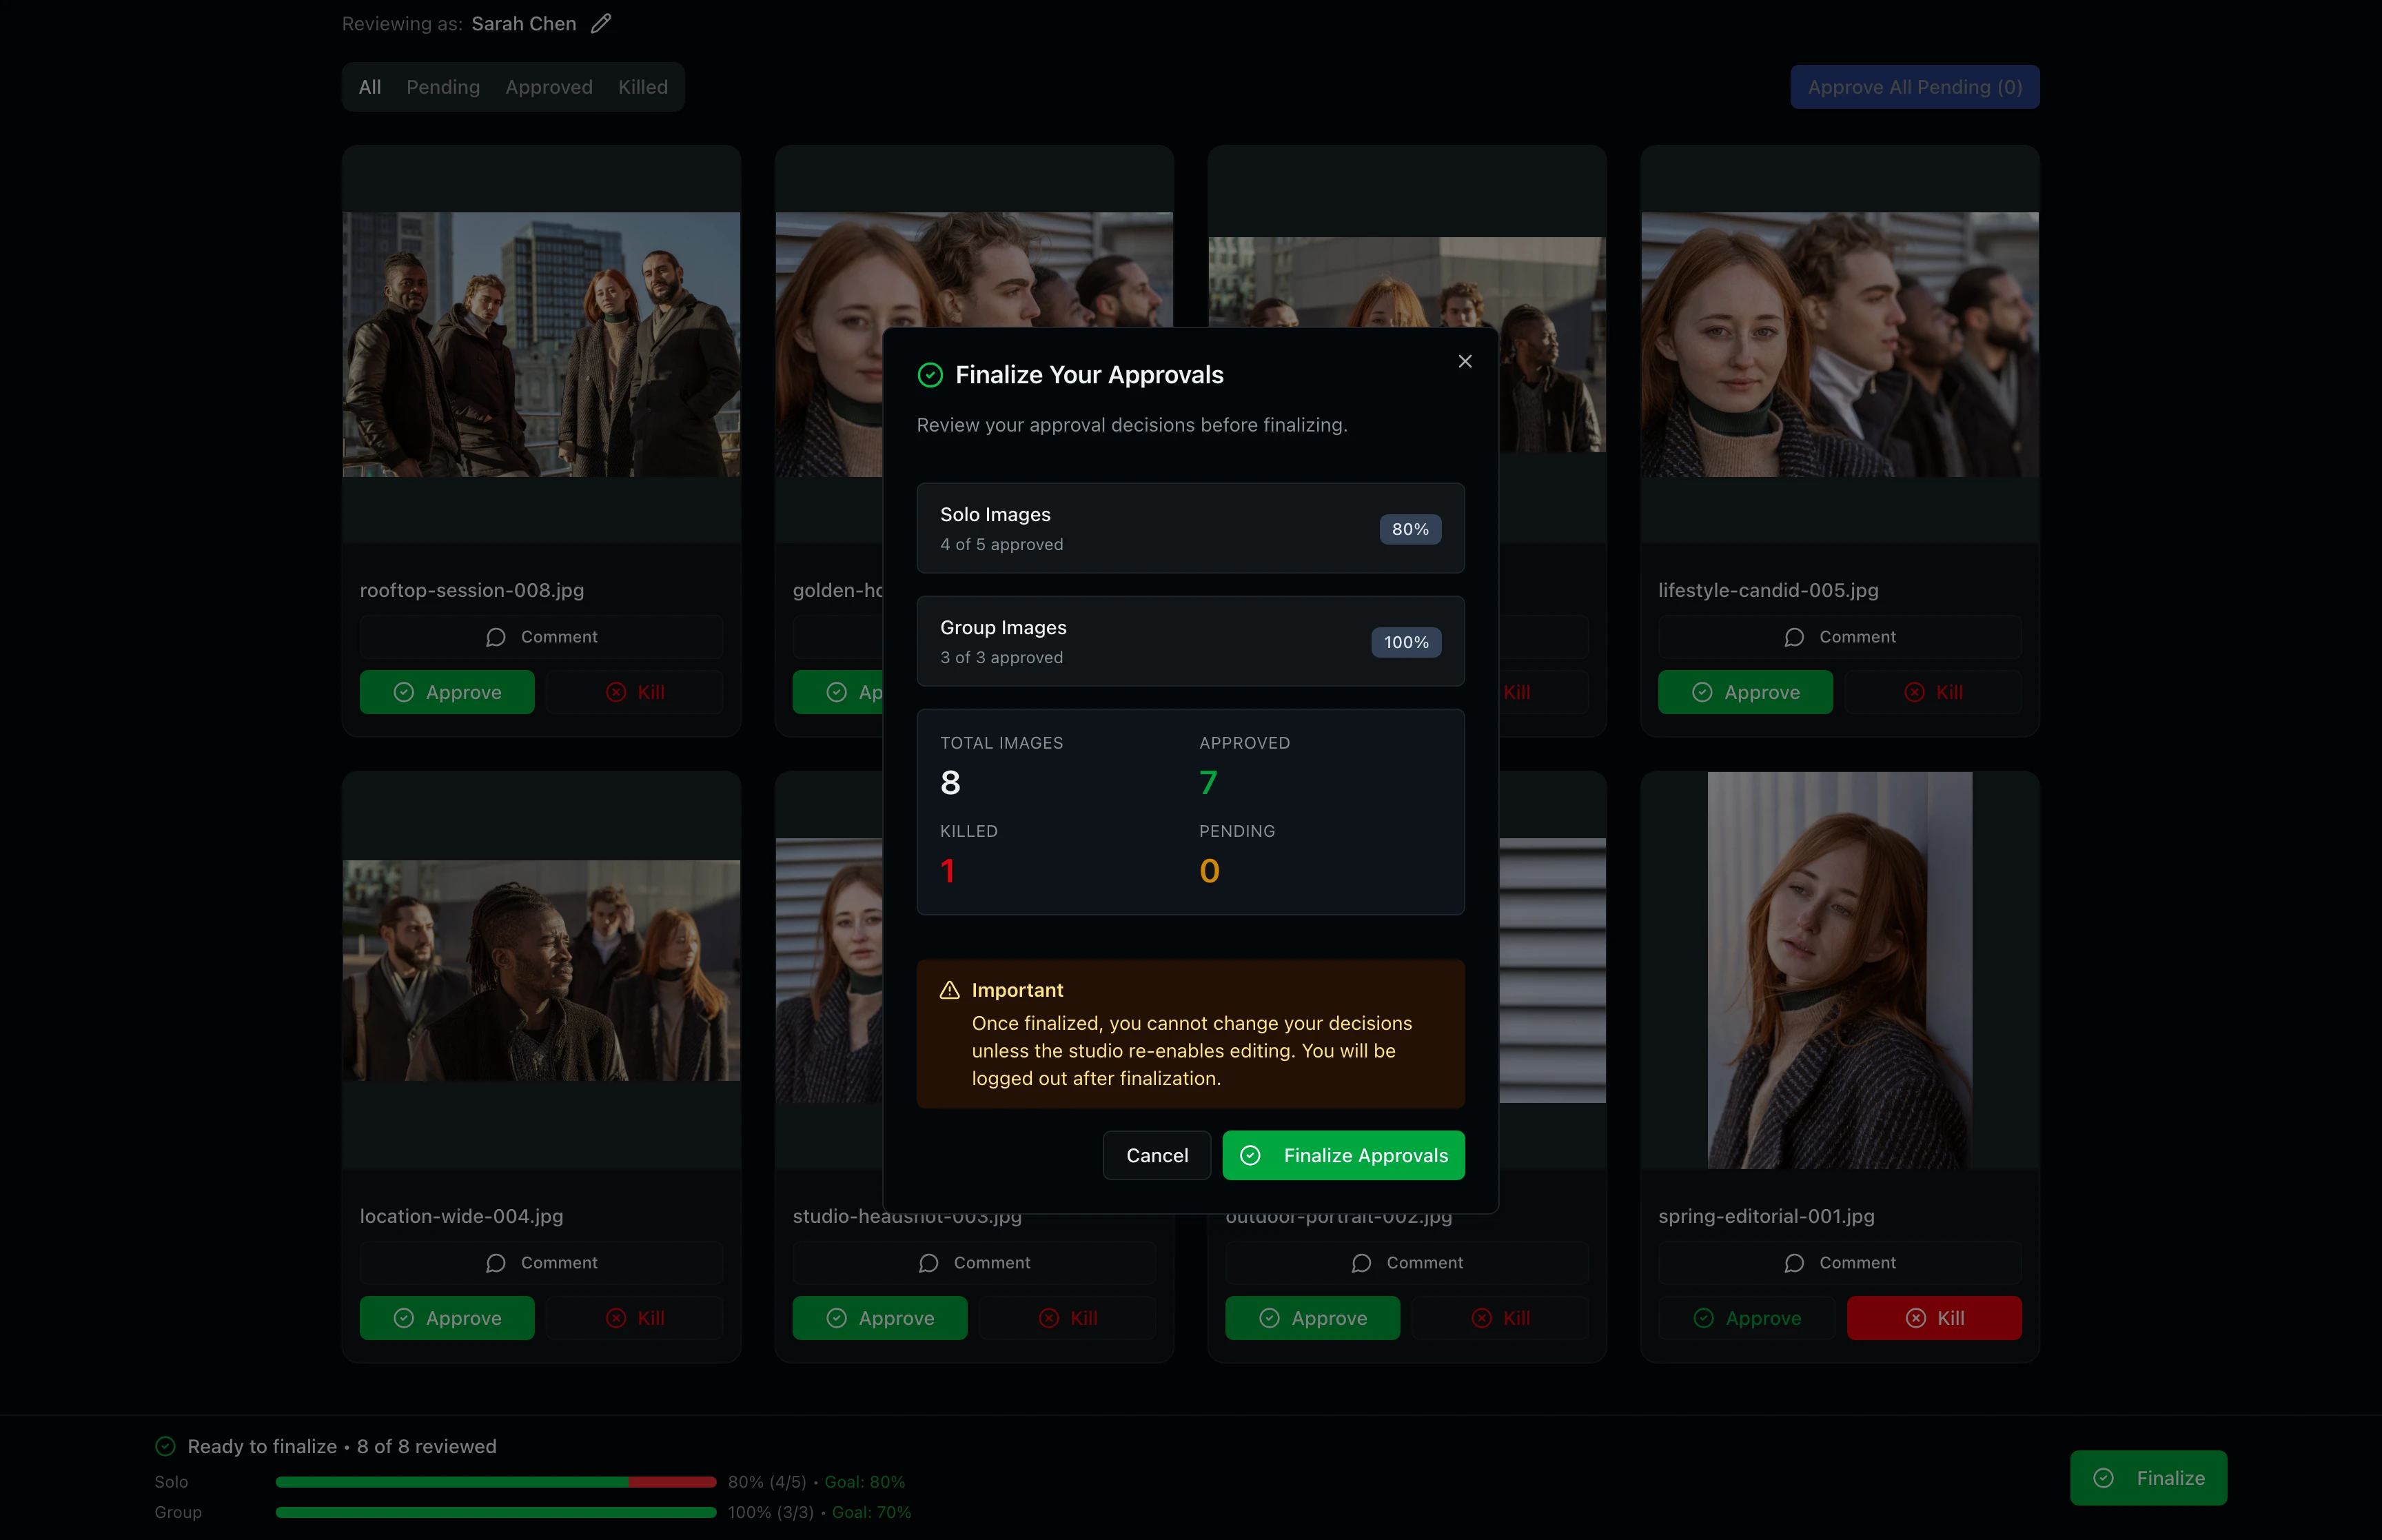The width and height of the screenshot is (2382, 1540).
Task: Switch to the Pending filter tab
Action: click(442, 87)
